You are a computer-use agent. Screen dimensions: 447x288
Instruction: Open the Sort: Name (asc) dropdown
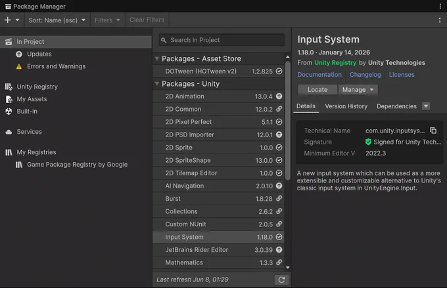pyautogui.click(x=57, y=20)
